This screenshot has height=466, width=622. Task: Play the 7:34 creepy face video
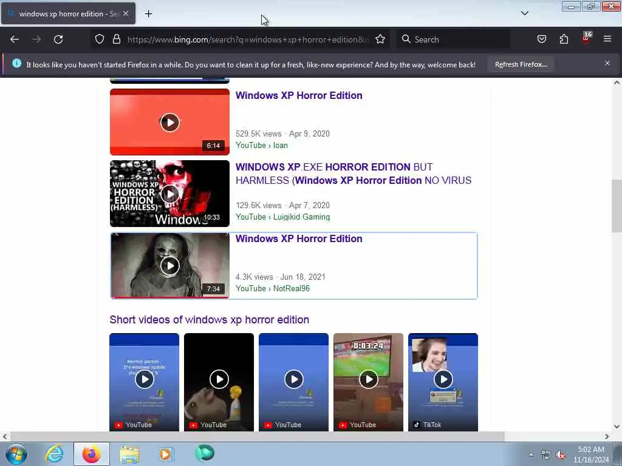pos(170,266)
